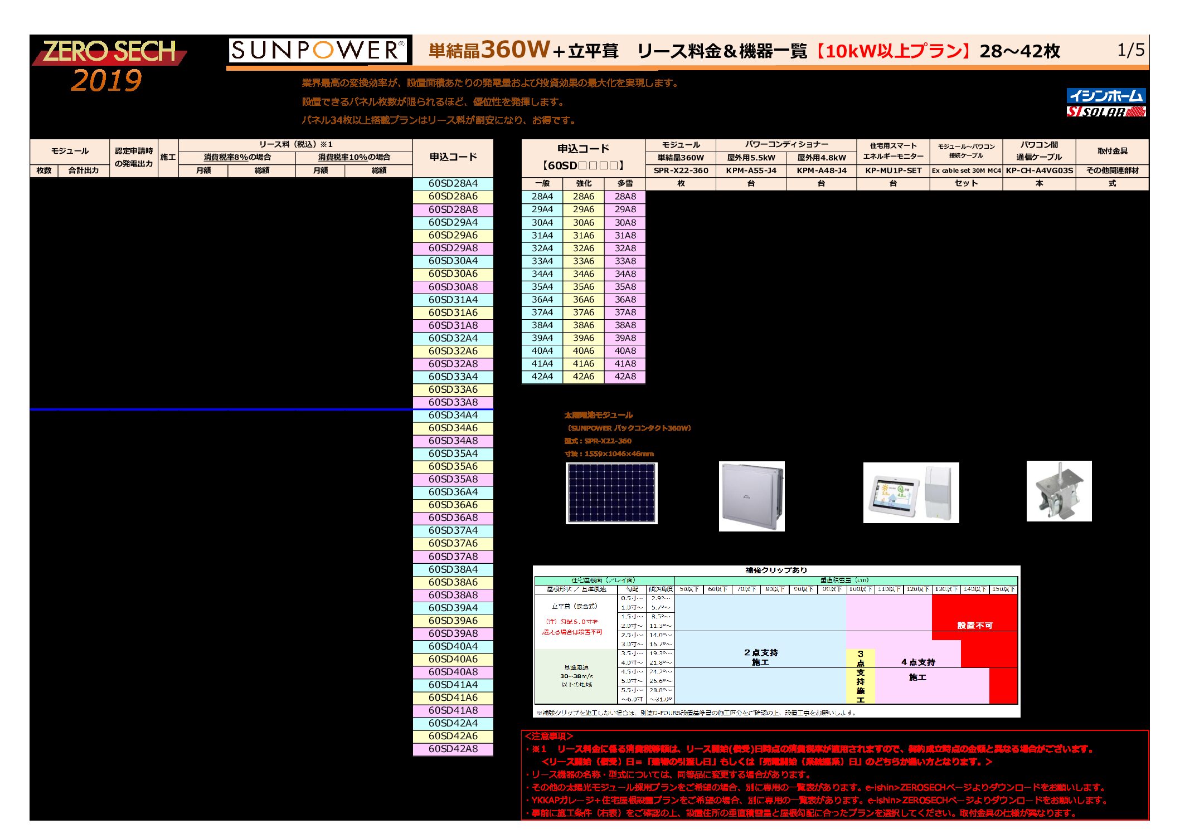This screenshot has width=1180, height=834.
Task: Click the イシンホーム logo at the top right
Action: [x=1106, y=96]
